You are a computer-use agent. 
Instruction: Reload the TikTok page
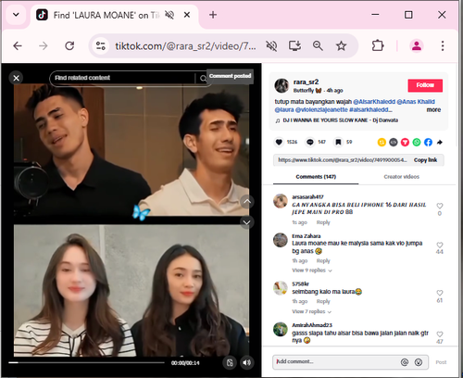point(69,46)
